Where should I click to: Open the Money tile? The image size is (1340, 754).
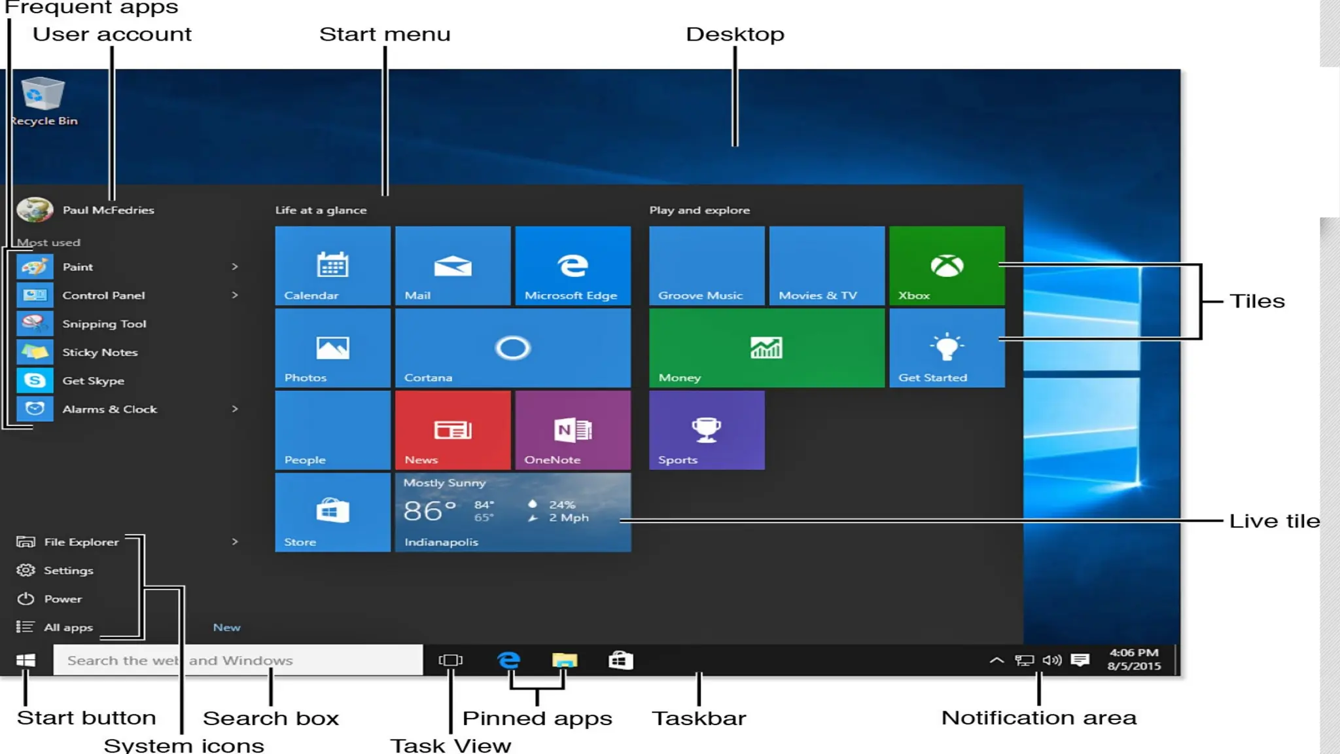tap(767, 348)
